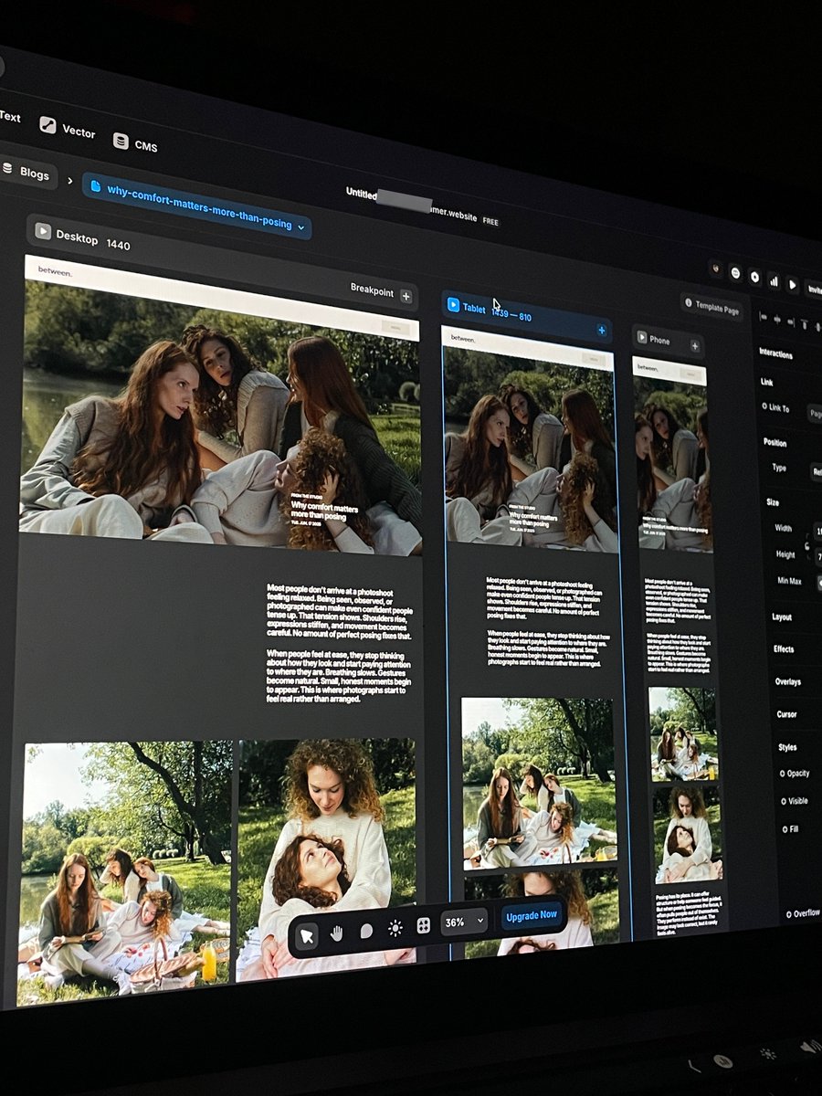Open the Position Type dropdown
The image size is (822, 1096).
click(816, 472)
